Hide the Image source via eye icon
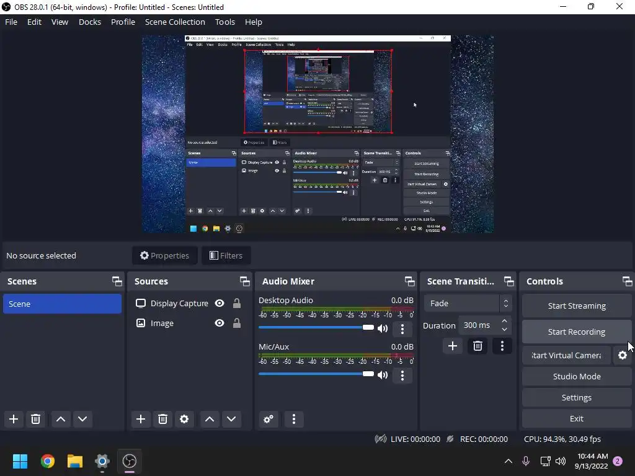 [220, 322]
